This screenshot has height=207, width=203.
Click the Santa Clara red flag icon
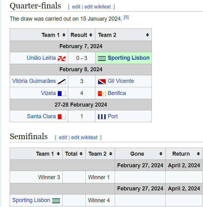pyautogui.click(x=61, y=116)
